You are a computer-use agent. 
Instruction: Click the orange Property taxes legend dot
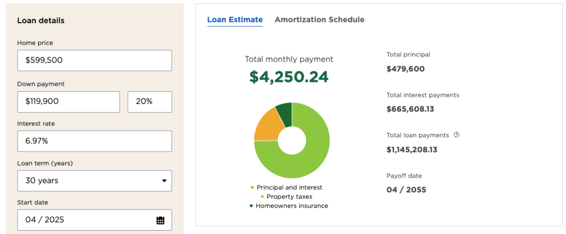pos(262,196)
